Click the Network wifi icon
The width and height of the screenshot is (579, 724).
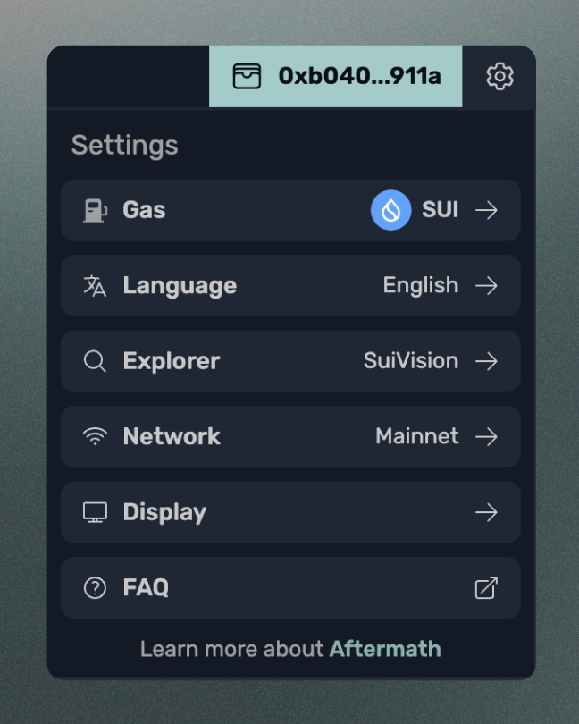point(95,436)
